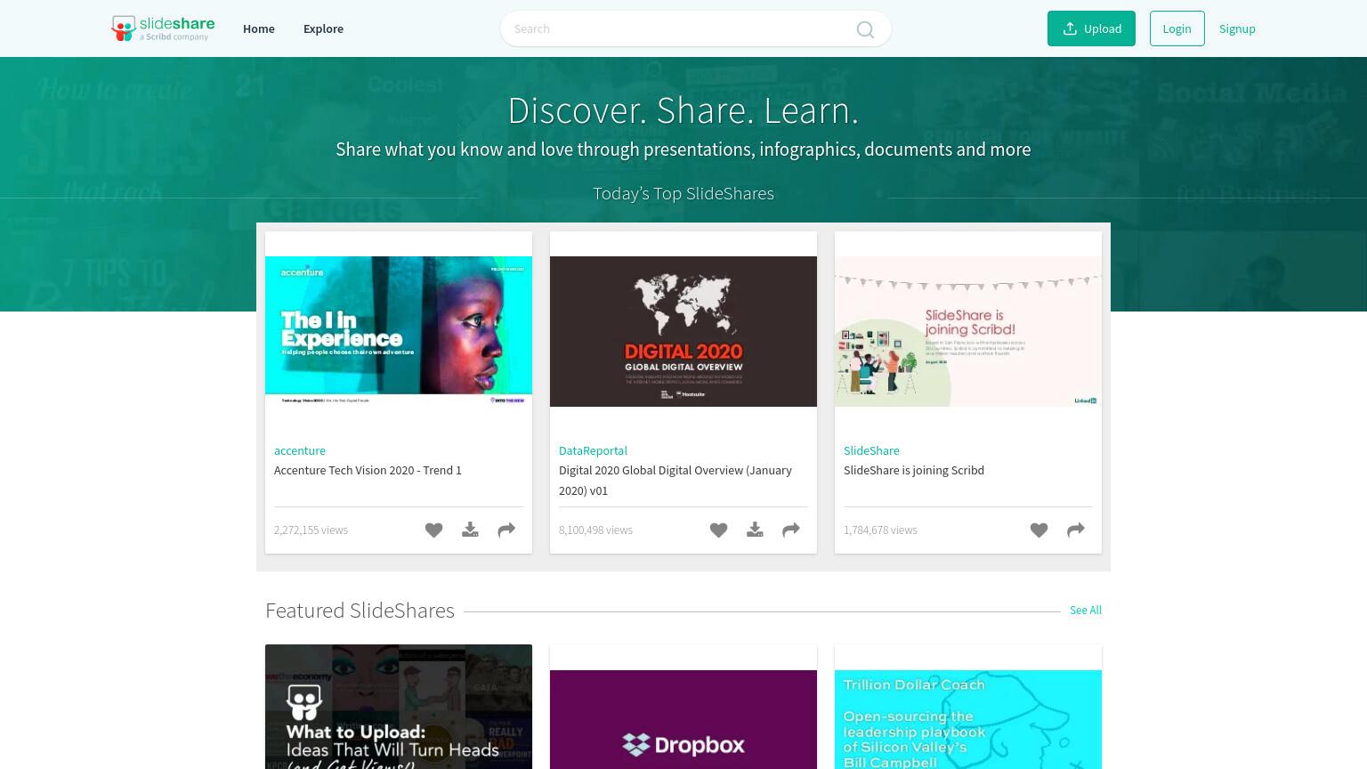Screen dimensions: 1367x769
Task: Click the Upload button
Action: click(x=1091, y=28)
